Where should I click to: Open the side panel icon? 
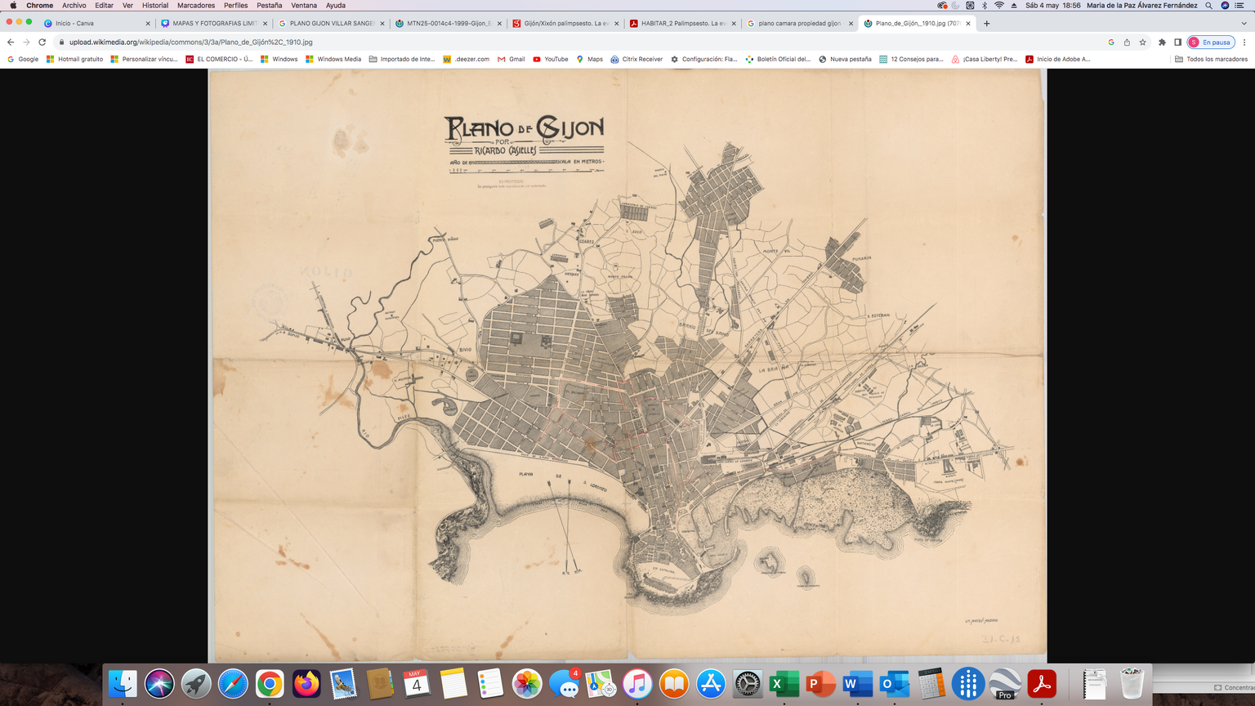[x=1177, y=42]
